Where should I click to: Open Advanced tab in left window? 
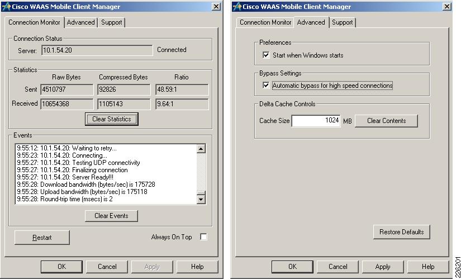tap(80, 22)
